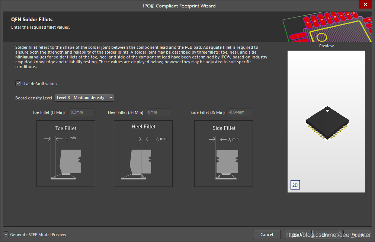This screenshot has width=375, height=242.
Task: Click the Toe Fillet diagram image
Action: pyautogui.click(x=66, y=153)
